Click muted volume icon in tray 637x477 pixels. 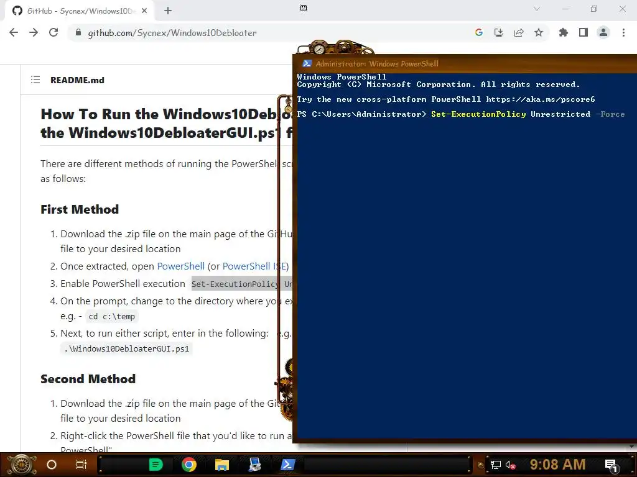tap(511, 465)
